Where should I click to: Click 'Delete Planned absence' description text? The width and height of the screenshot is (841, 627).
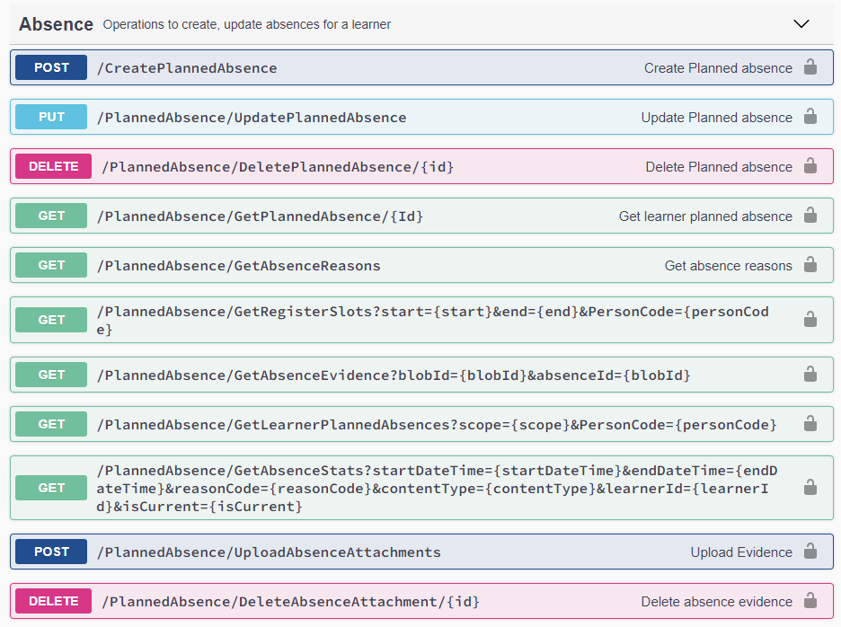pyautogui.click(x=719, y=167)
